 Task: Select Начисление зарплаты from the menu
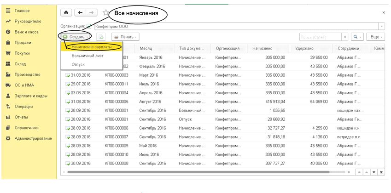coord(91,46)
